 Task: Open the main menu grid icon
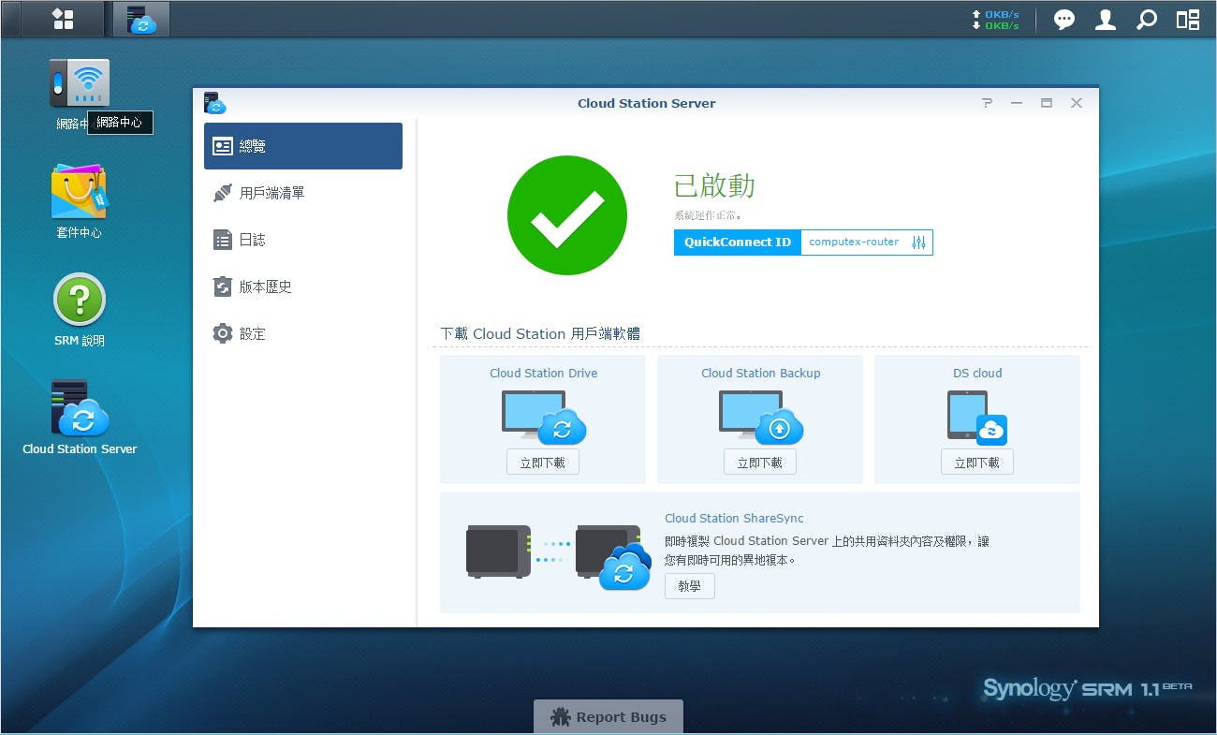[x=63, y=19]
